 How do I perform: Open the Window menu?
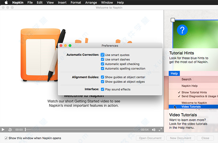[x=107, y=3]
